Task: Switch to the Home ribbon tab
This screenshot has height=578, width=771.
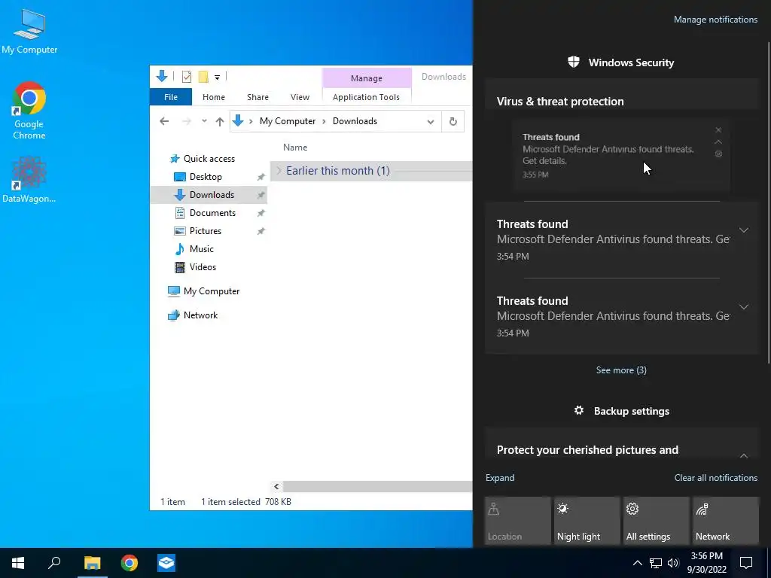Action: [213, 97]
